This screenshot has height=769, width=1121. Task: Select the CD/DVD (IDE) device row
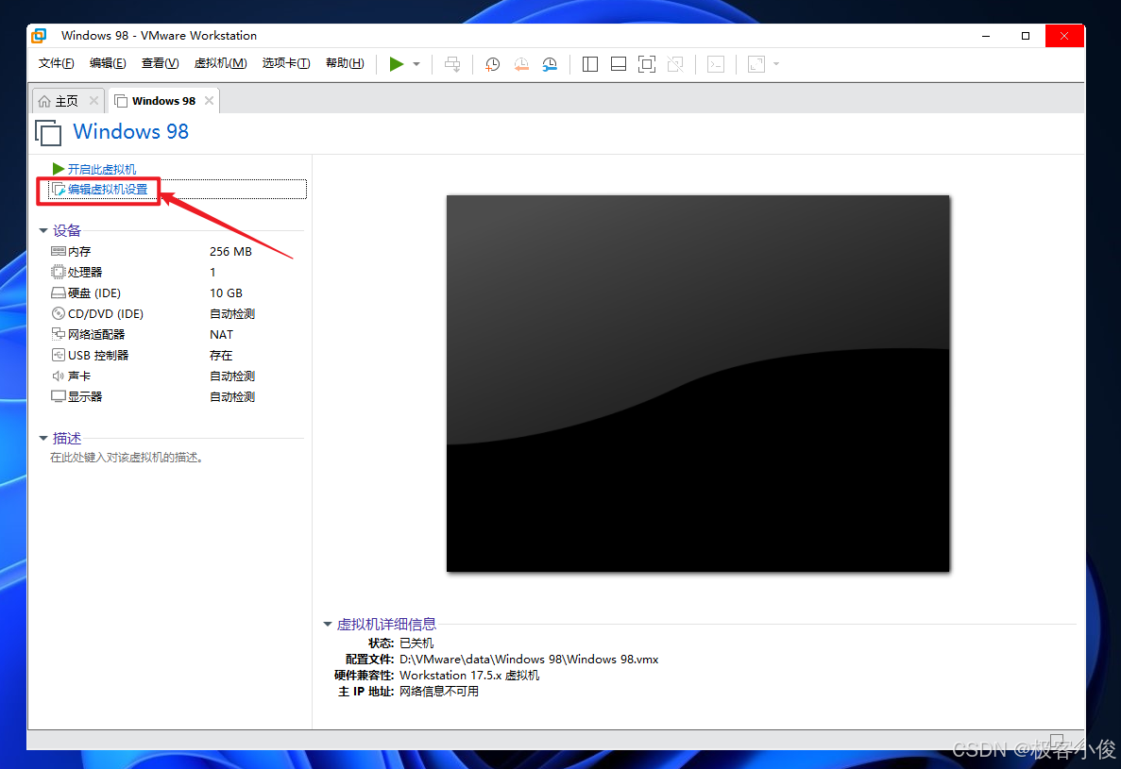[x=177, y=313]
